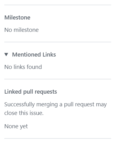Image resolution: width=117 pixels, height=144 pixels.
Task: Open the Linked pull requests heading
Action: [31, 92]
